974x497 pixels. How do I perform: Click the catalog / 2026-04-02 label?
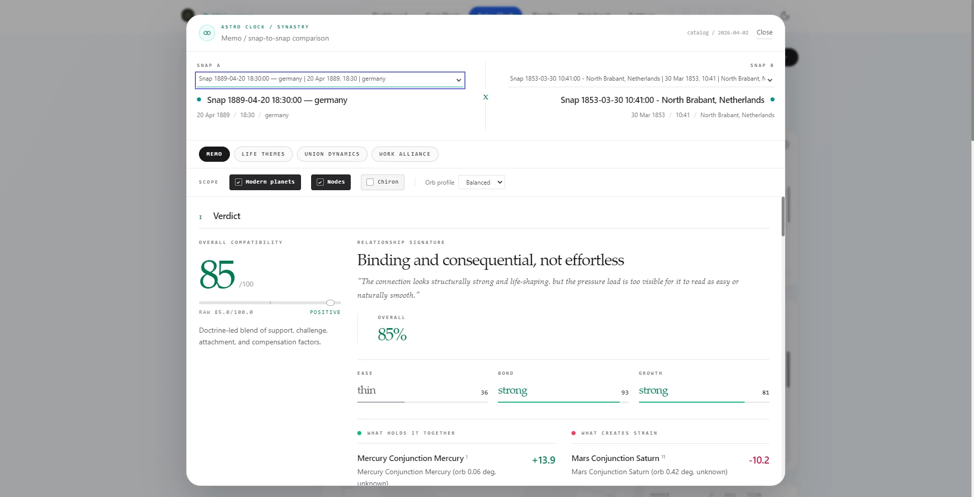click(x=718, y=32)
